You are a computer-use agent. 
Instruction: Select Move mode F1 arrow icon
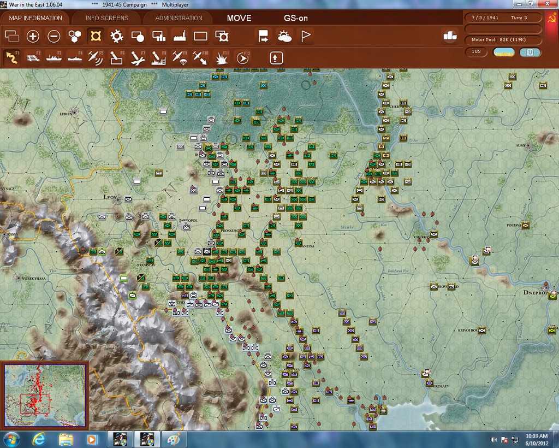click(12, 58)
